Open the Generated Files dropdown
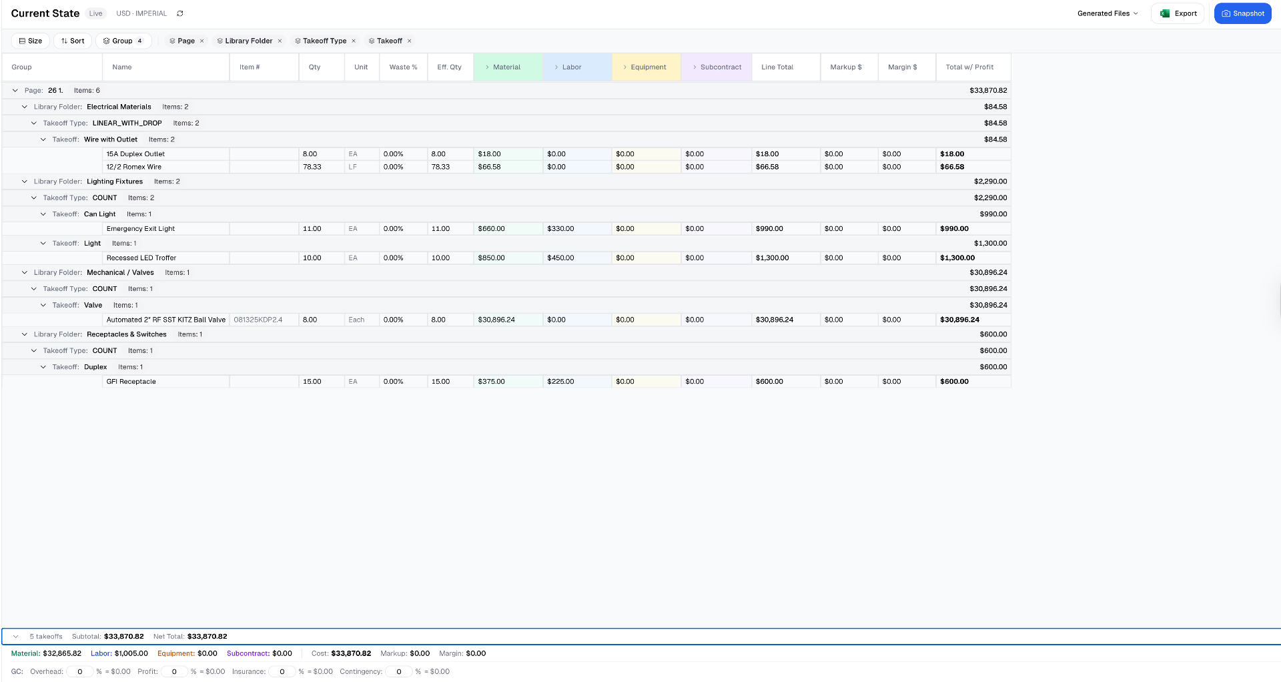This screenshot has width=1281, height=682. 1108,13
